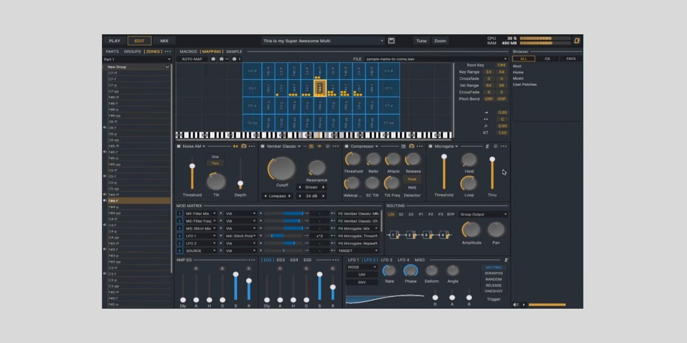Toggle Two mode in Noise AM
The width and height of the screenshot is (687, 343).
(x=215, y=163)
